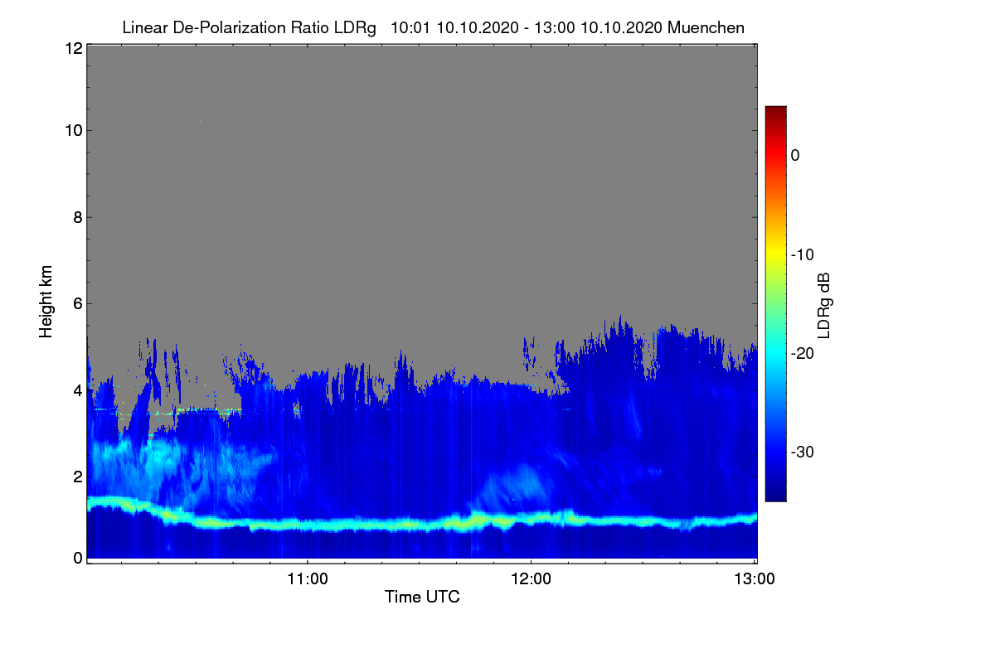Click the '-20' colorbar value label

(803, 353)
